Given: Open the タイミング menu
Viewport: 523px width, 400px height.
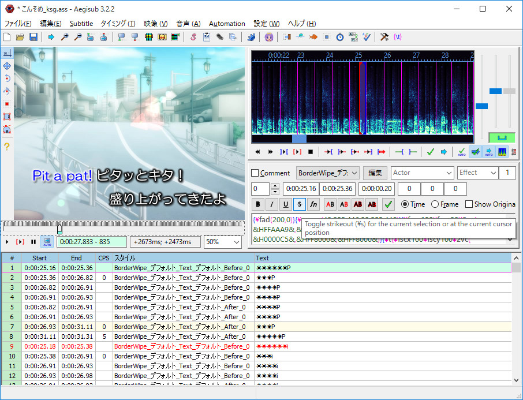Looking at the screenshot, I should (x=118, y=24).
